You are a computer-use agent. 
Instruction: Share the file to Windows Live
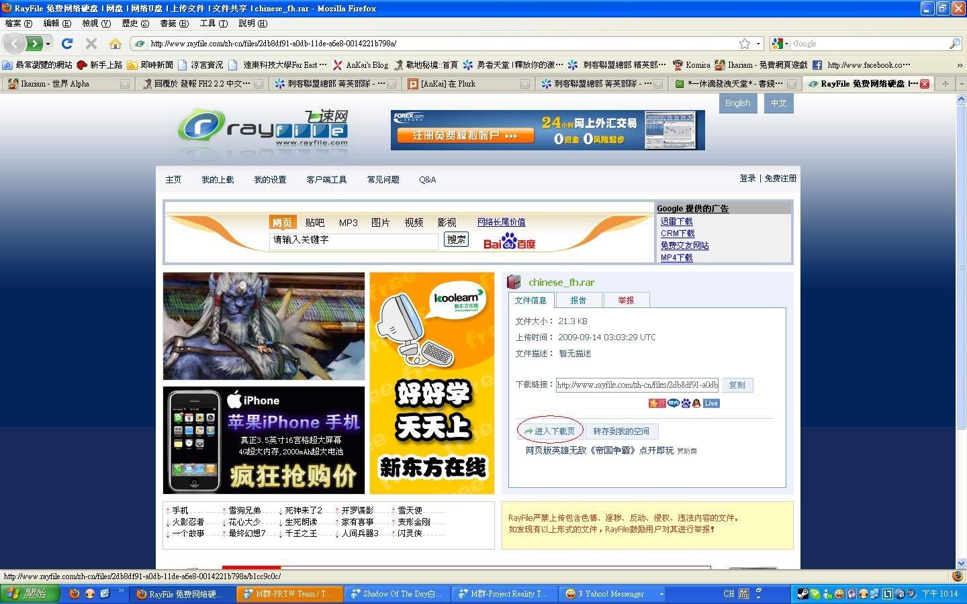710,403
